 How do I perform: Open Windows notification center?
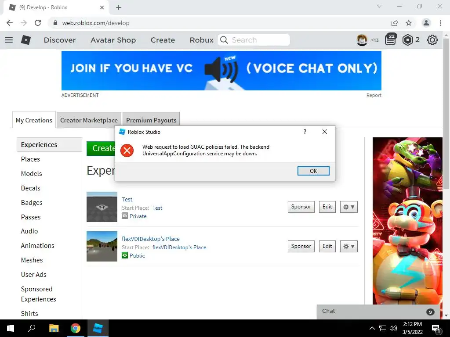pyautogui.click(x=436, y=328)
